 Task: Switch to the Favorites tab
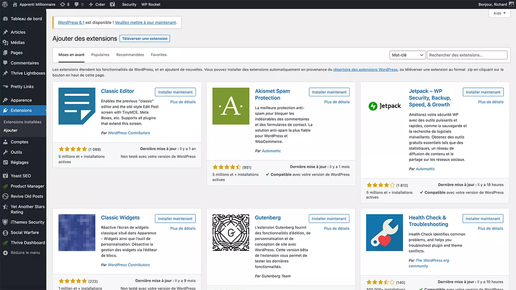click(159, 55)
